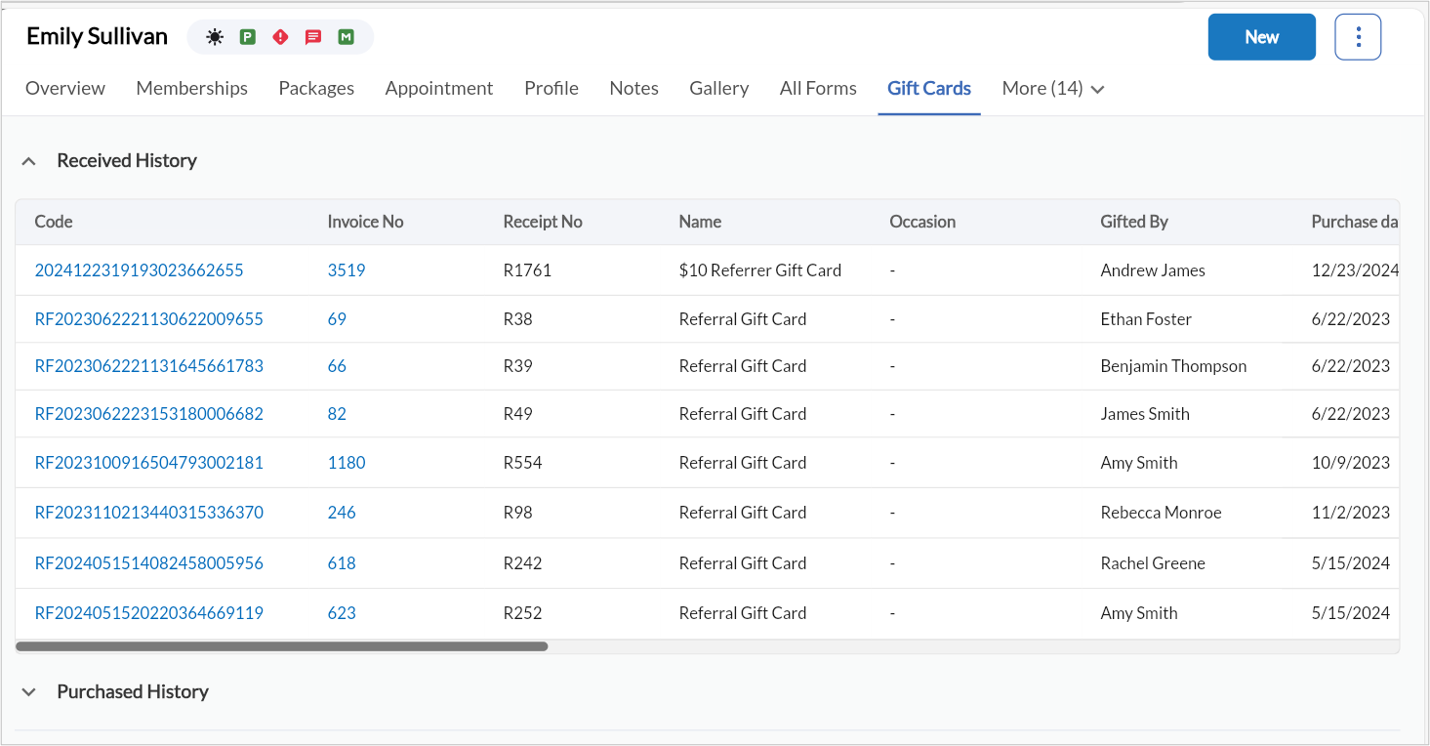Click gifted by Benjamin Thompson
The width and height of the screenshot is (1430, 746).
click(x=1173, y=366)
